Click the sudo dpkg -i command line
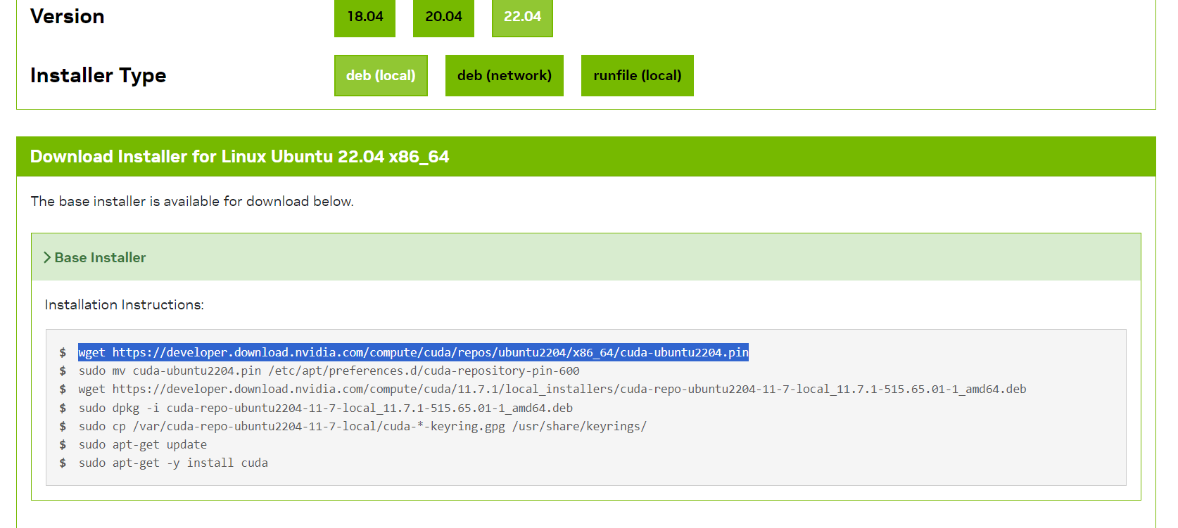 pos(325,408)
